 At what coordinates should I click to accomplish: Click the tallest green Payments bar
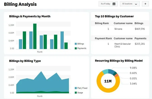(35, 36)
